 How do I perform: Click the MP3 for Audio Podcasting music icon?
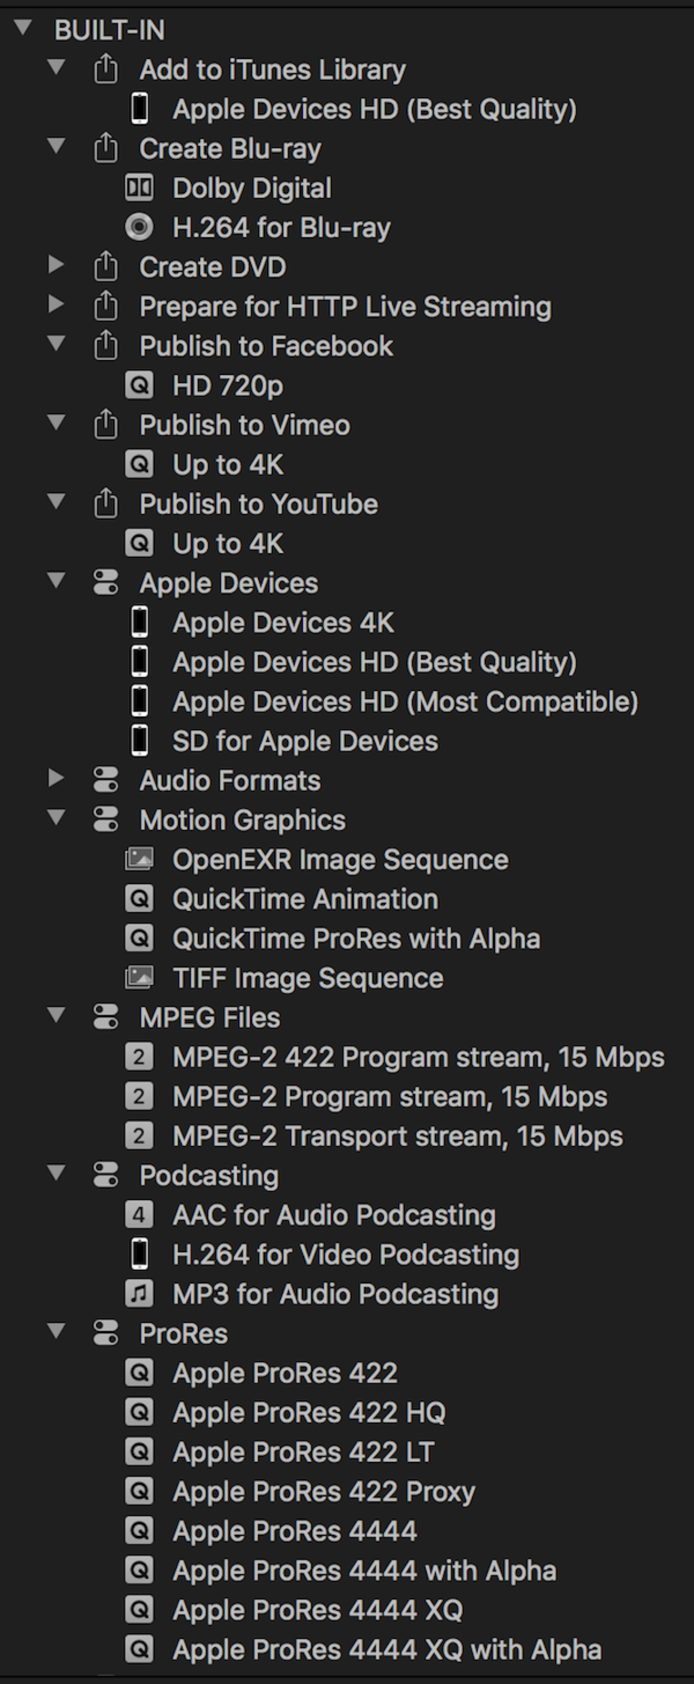(139, 1294)
